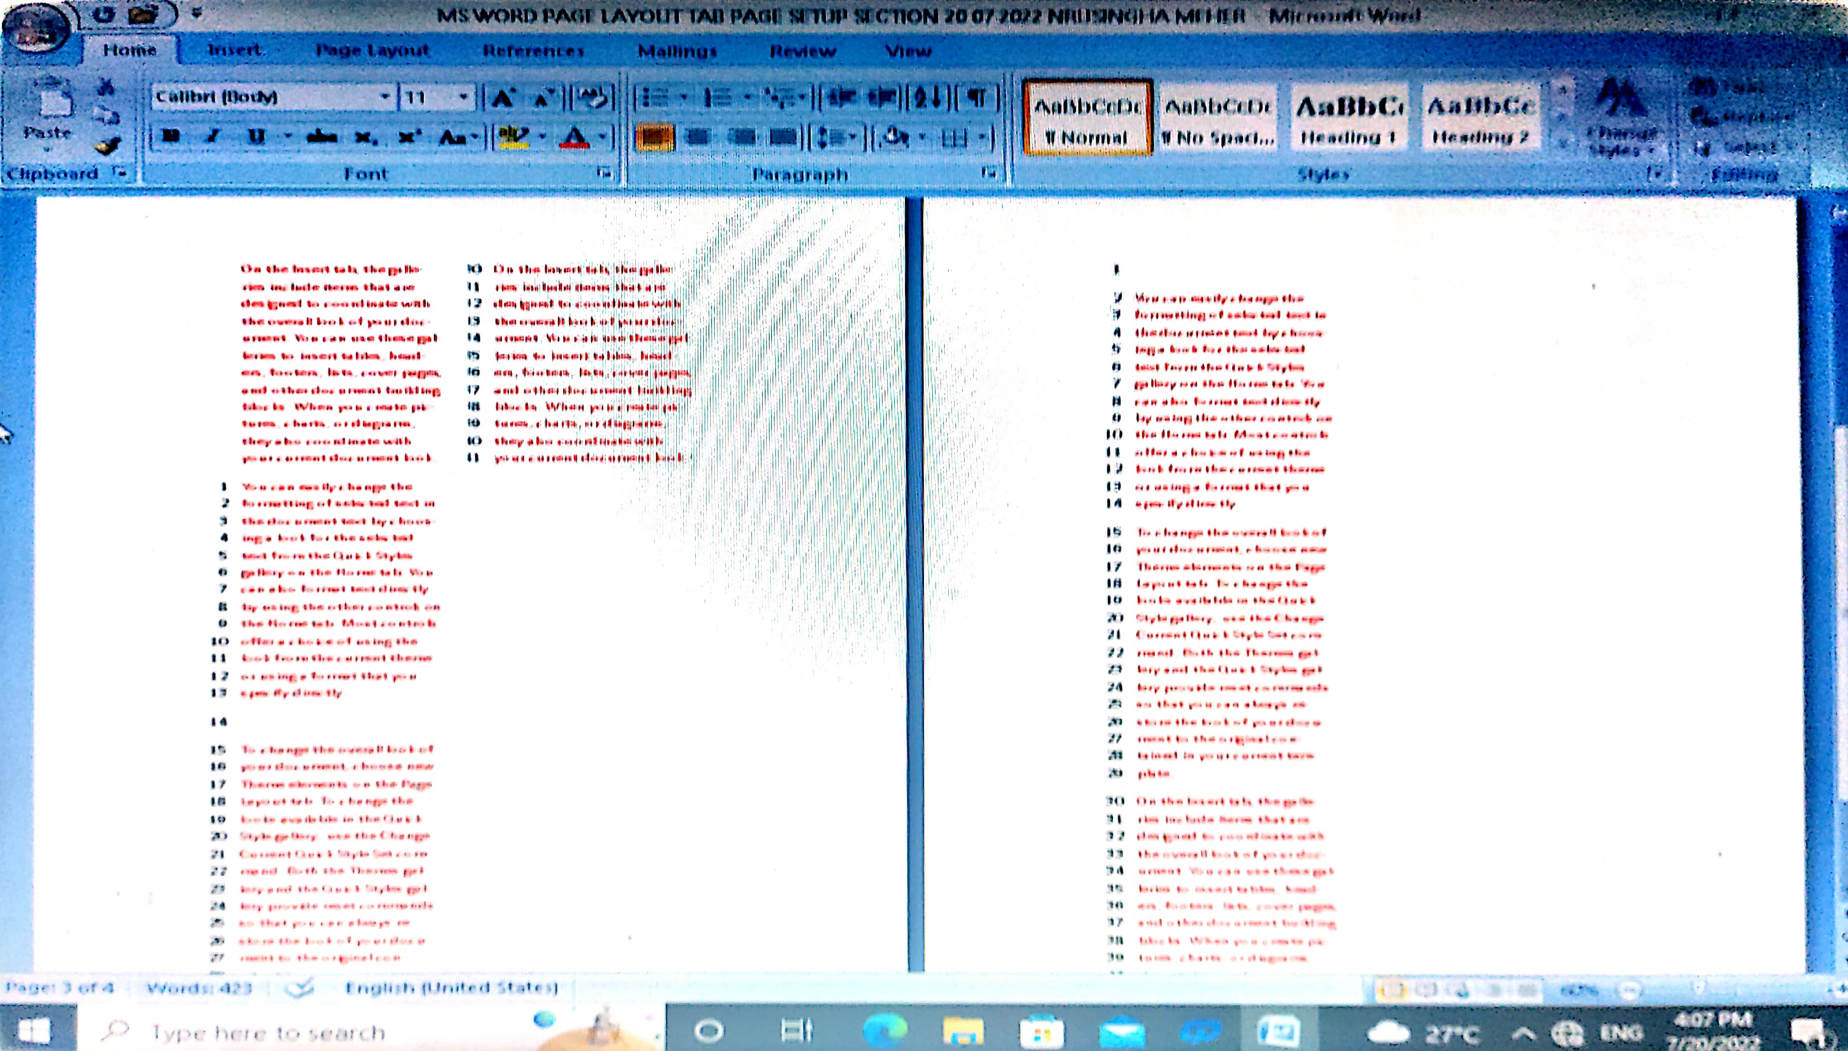
Task: Click the Grow Font icon
Action: pyautogui.click(x=503, y=98)
